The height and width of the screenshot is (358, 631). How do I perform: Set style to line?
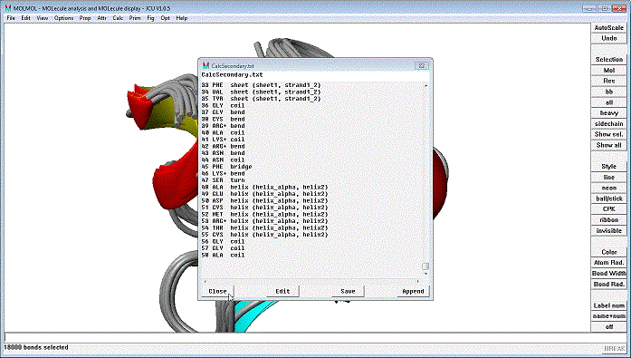tap(609, 178)
